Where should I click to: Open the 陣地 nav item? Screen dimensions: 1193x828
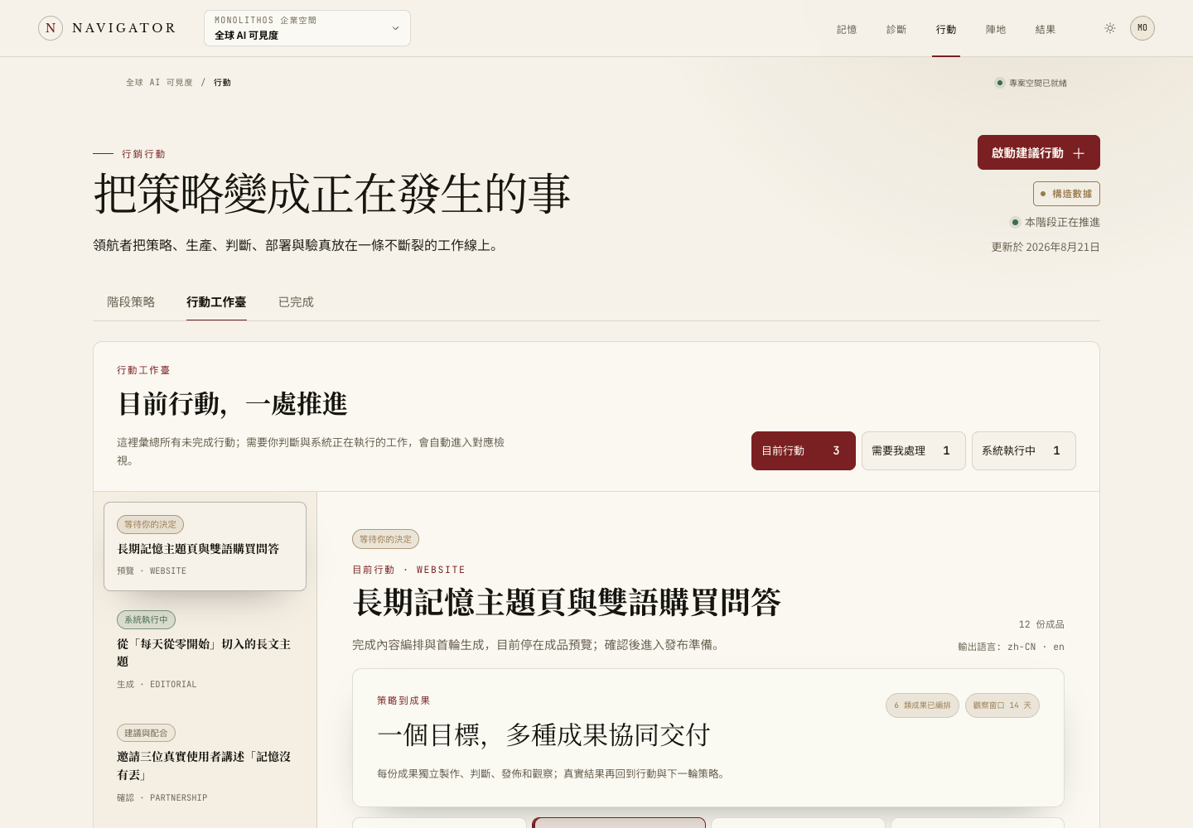point(996,29)
